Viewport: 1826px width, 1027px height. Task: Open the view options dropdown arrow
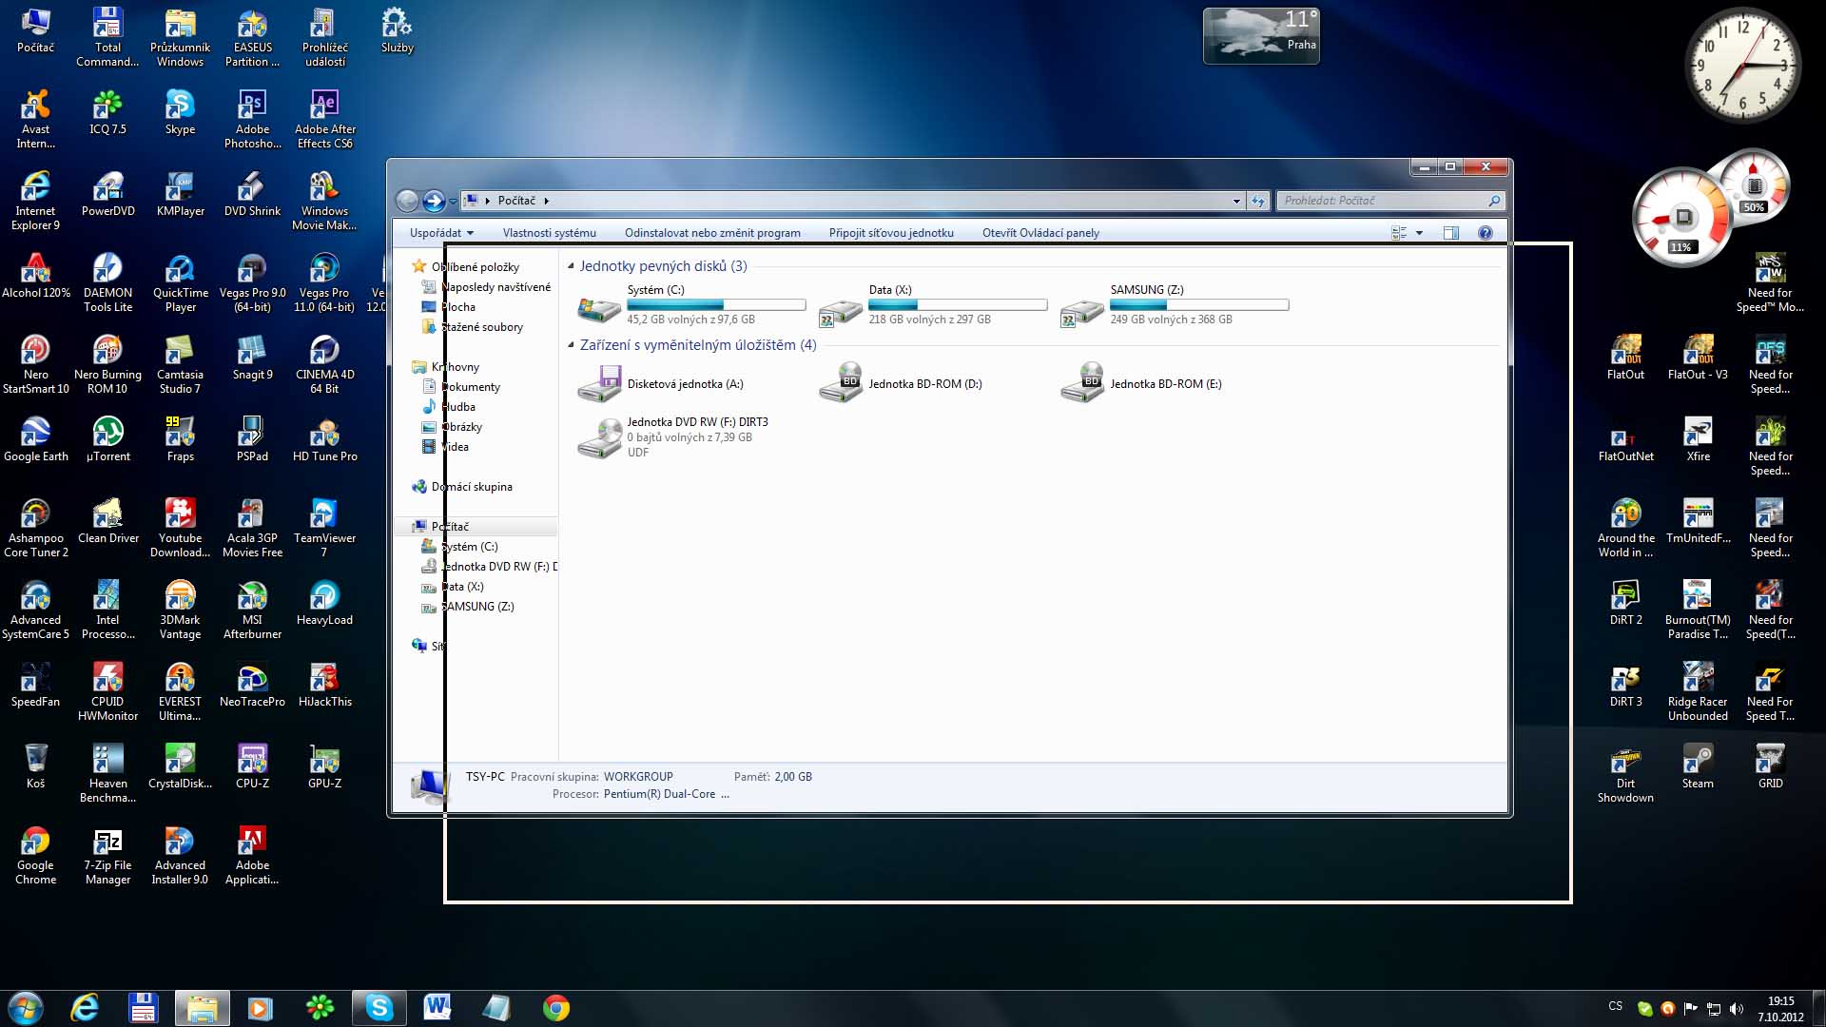[1419, 233]
